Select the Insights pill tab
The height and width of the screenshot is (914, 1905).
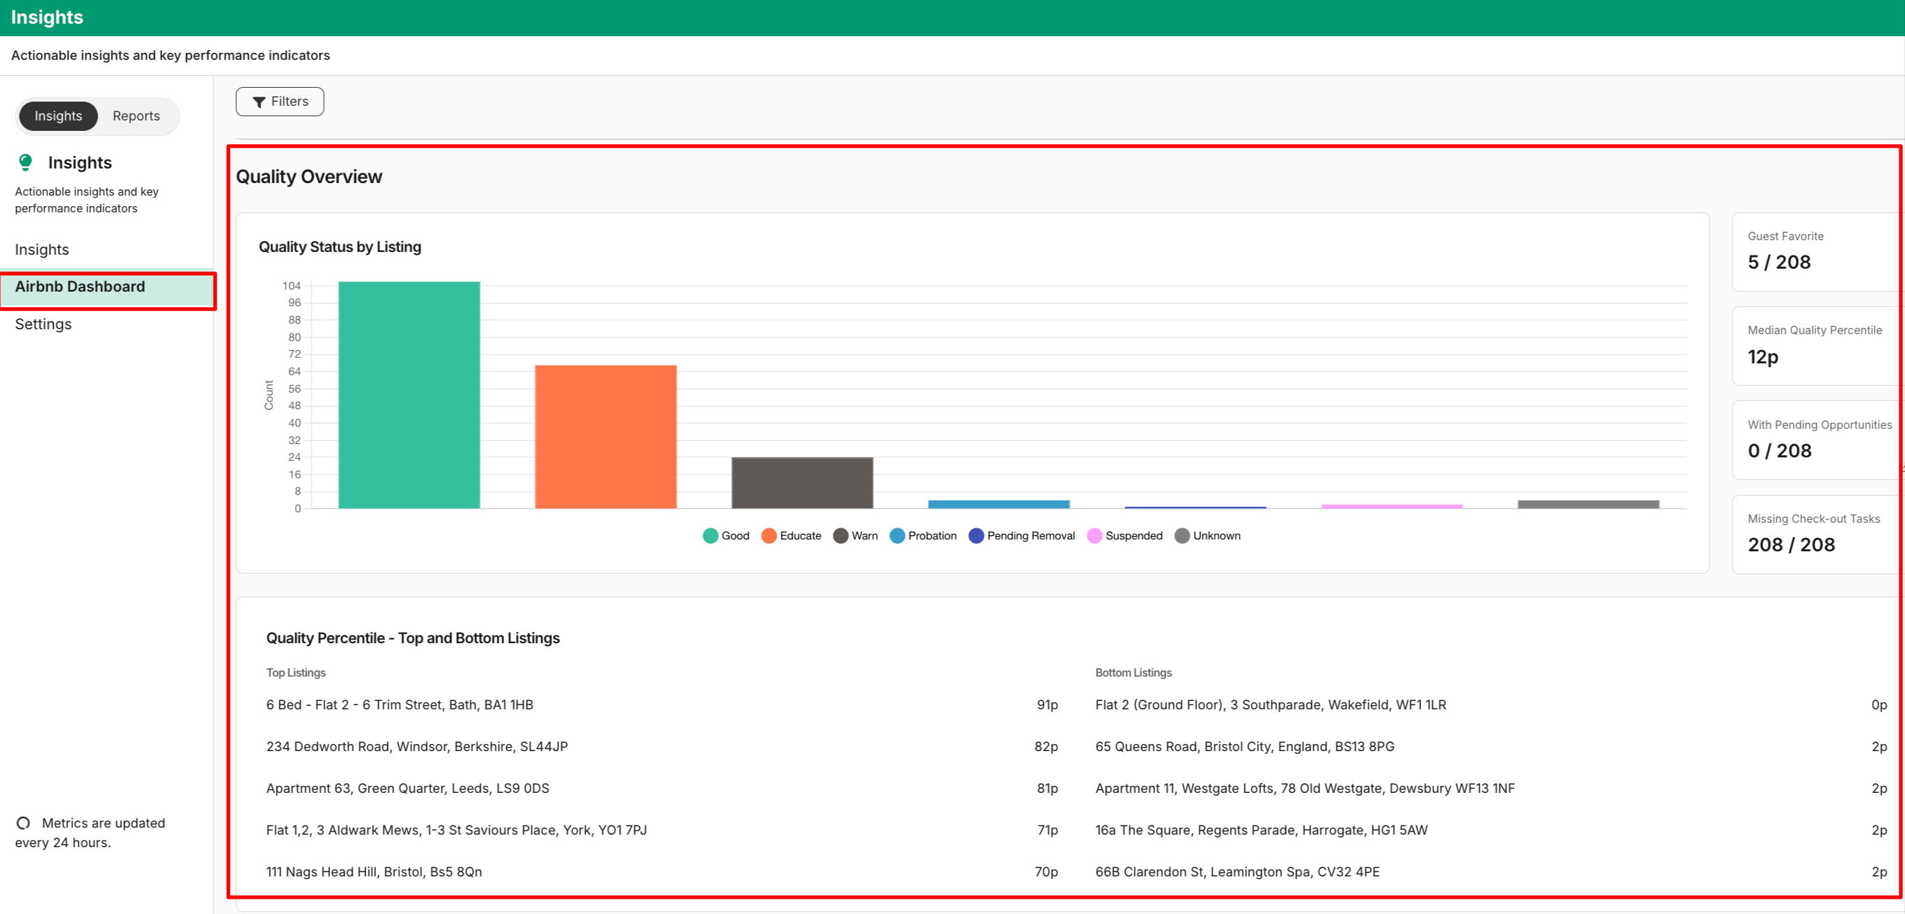pyautogui.click(x=58, y=116)
